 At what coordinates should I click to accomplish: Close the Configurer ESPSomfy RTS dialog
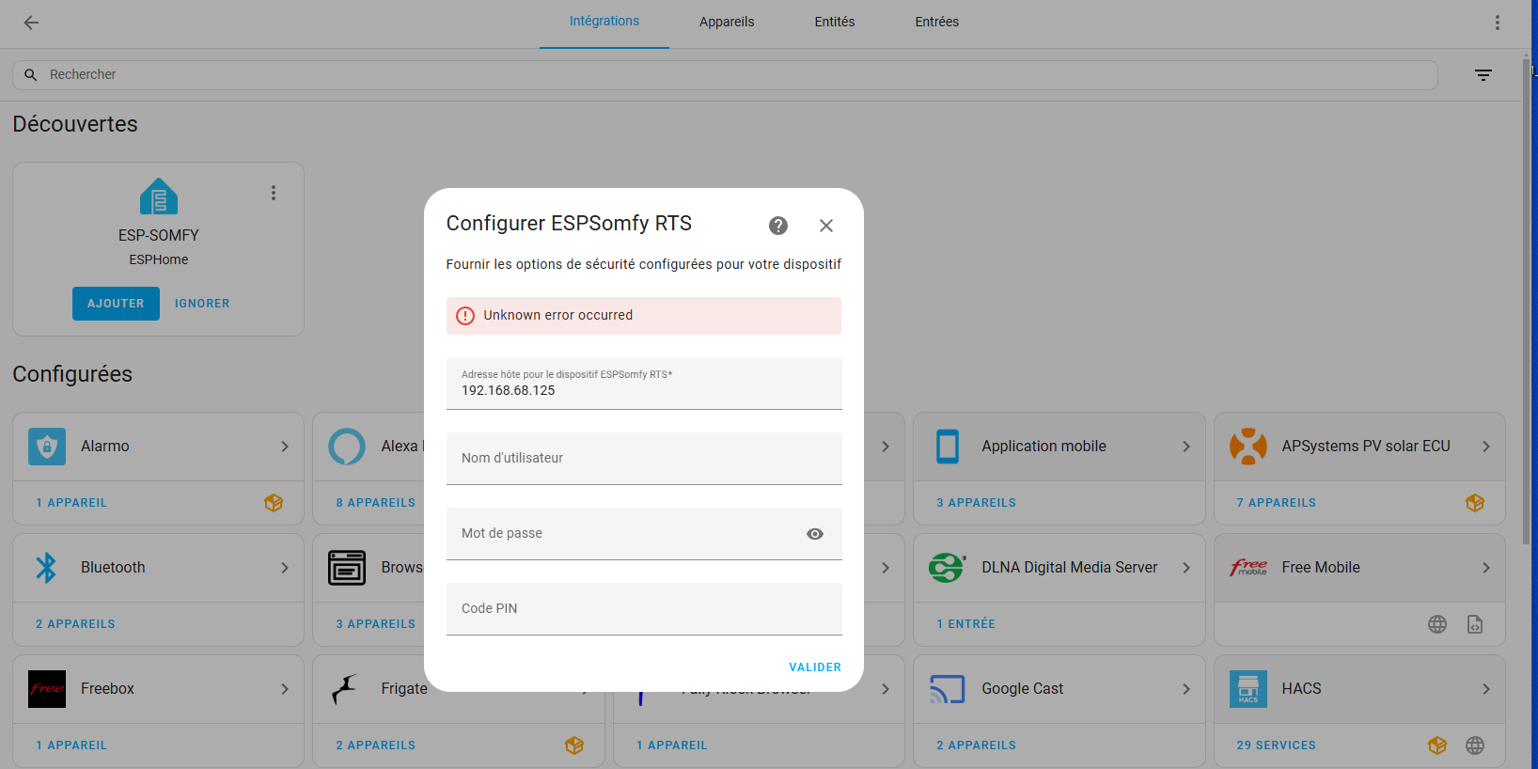[x=826, y=226]
